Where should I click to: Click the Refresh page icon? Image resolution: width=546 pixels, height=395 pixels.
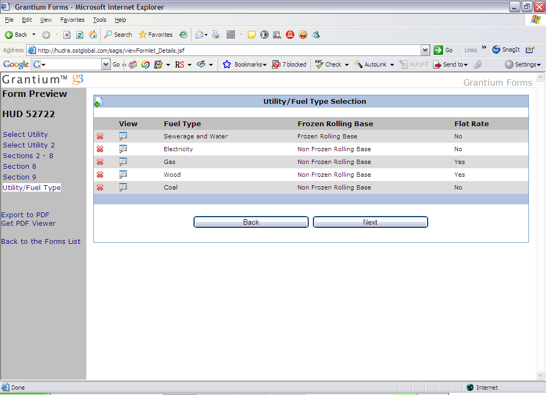pos(79,35)
